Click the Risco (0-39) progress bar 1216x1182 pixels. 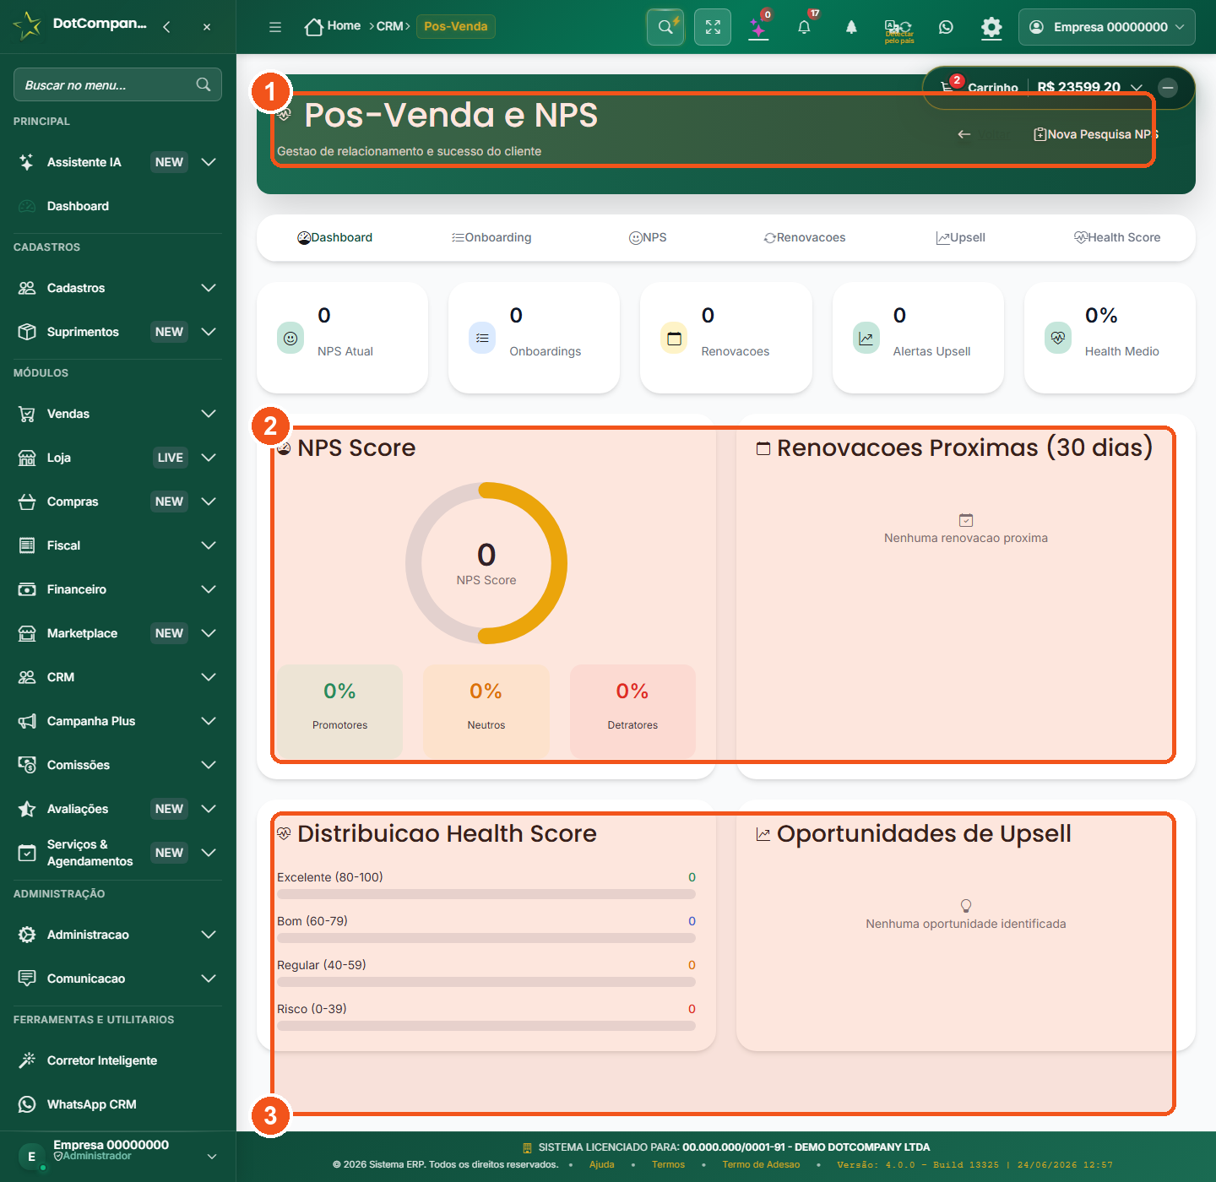pos(486,1026)
